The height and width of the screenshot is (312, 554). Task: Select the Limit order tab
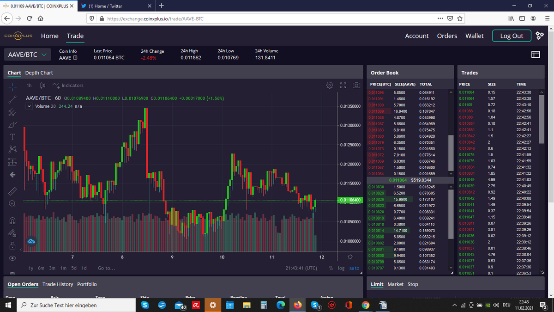[377, 284]
